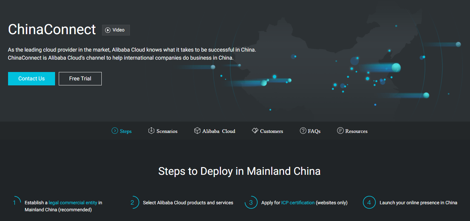Viewport: 470px width, 221px height.
Task: Click 'Mainland China (recommended)' text
Action: pyautogui.click(x=58, y=210)
